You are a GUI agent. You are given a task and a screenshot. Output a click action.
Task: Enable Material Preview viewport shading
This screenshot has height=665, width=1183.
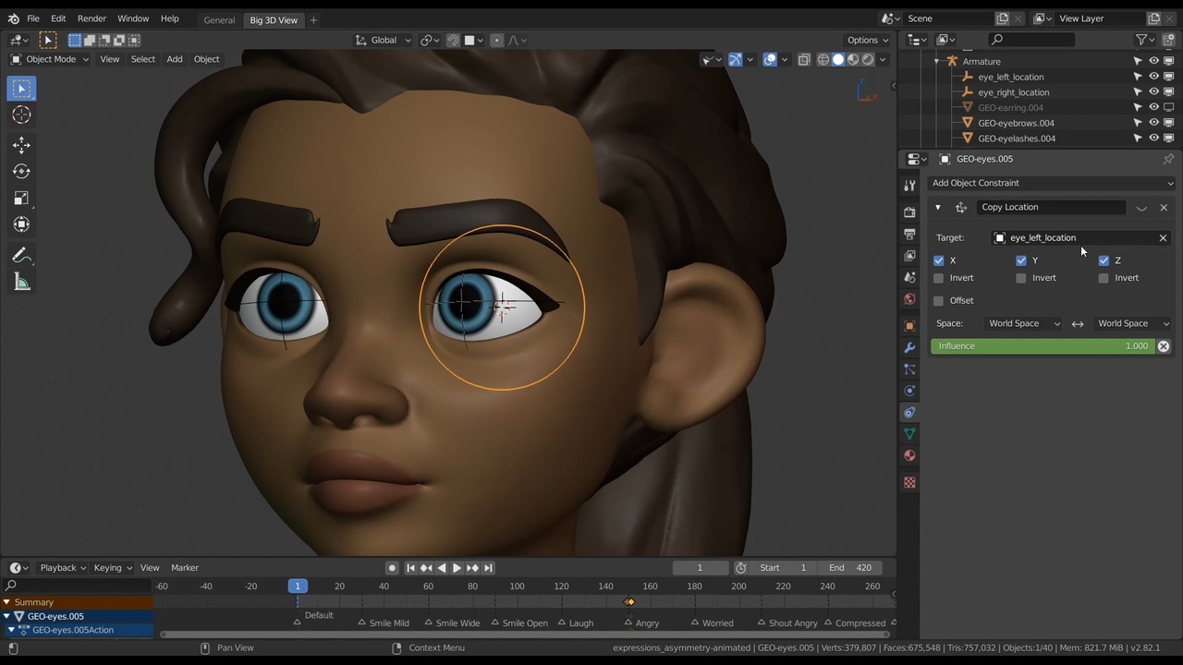[x=852, y=59]
